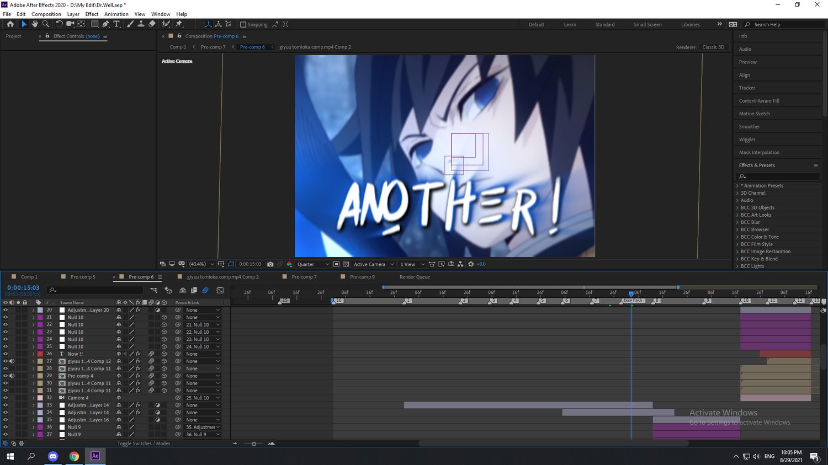The width and height of the screenshot is (828, 465).
Task: Select the Eraser tool
Action: [x=152, y=24]
